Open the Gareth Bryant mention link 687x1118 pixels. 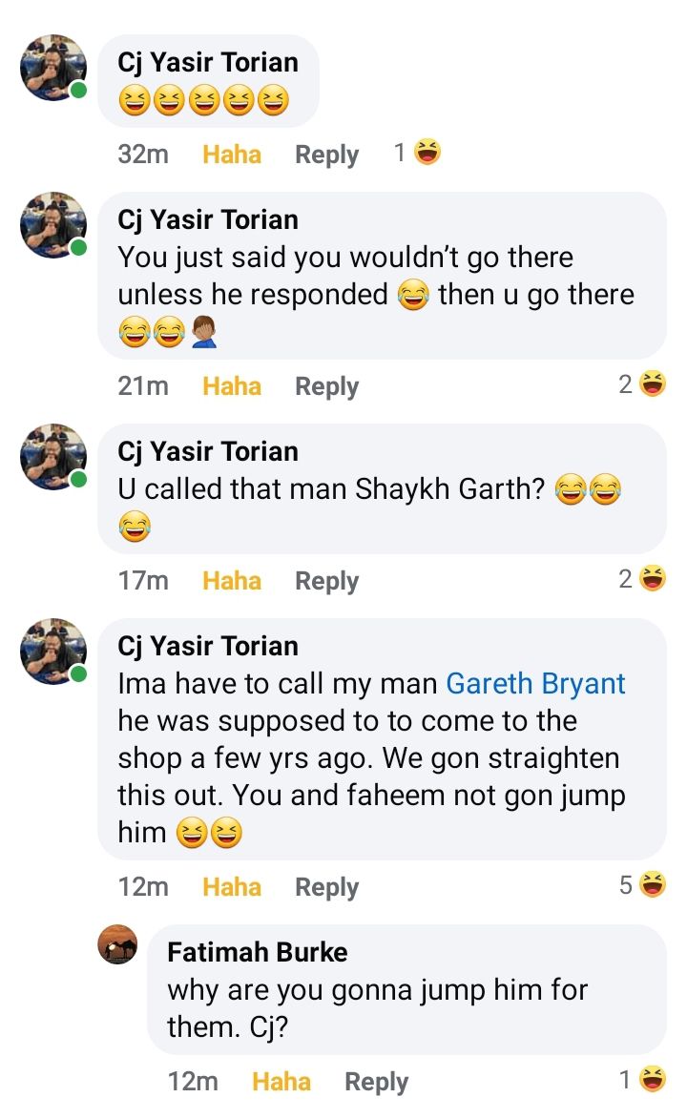click(x=536, y=684)
